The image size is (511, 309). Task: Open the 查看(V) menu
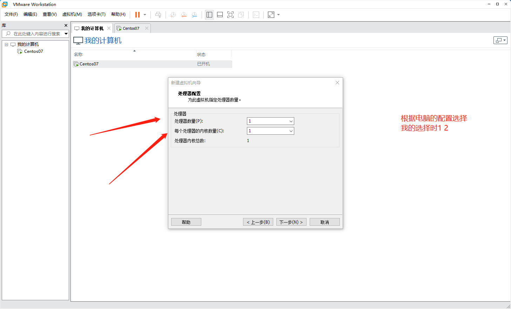click(x=50, y=14)
